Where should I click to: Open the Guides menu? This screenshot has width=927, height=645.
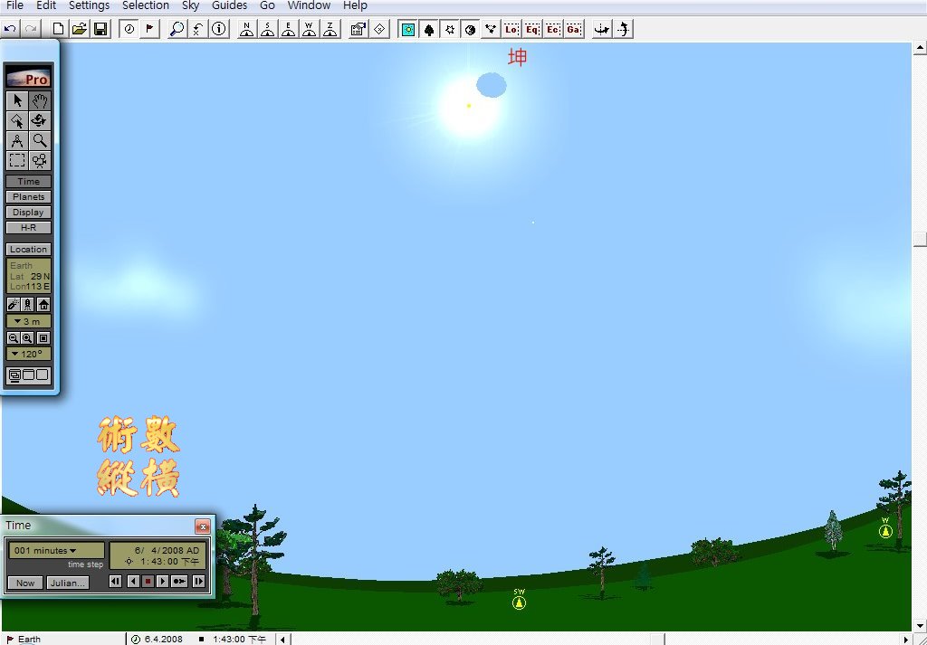[x=229, y=5]
